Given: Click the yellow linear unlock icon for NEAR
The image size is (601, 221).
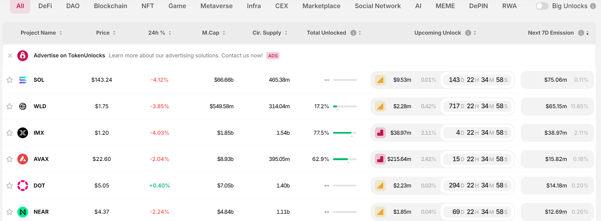Looking at the screenshot, I should click(380, 212).
